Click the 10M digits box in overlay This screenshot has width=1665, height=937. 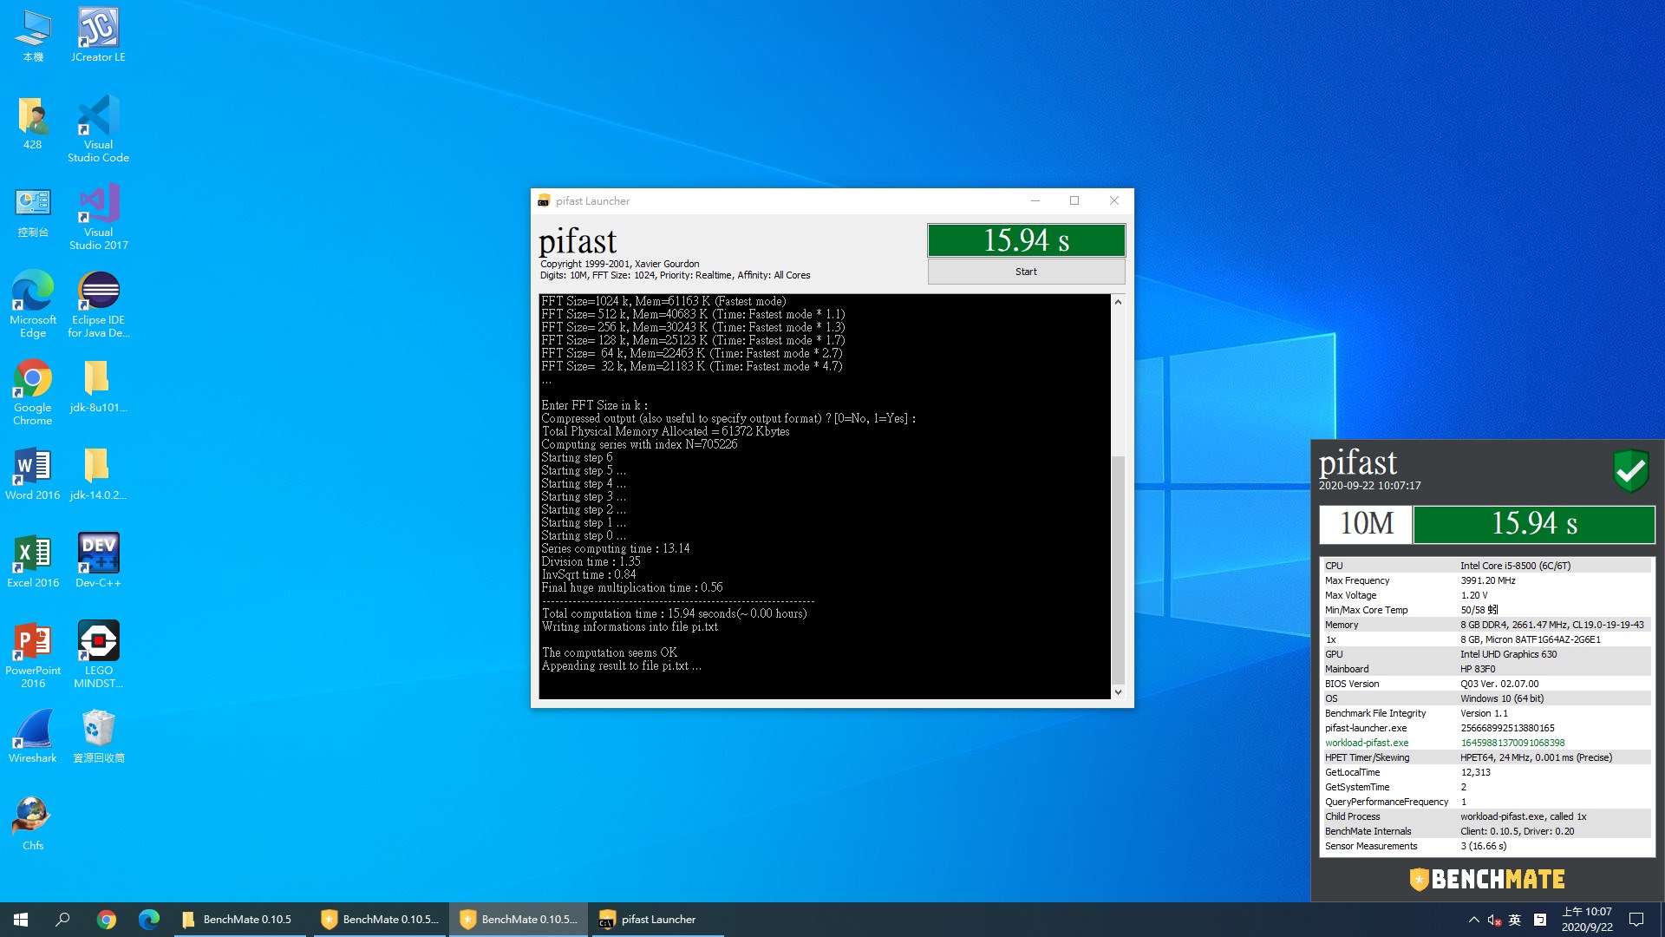1366,524
